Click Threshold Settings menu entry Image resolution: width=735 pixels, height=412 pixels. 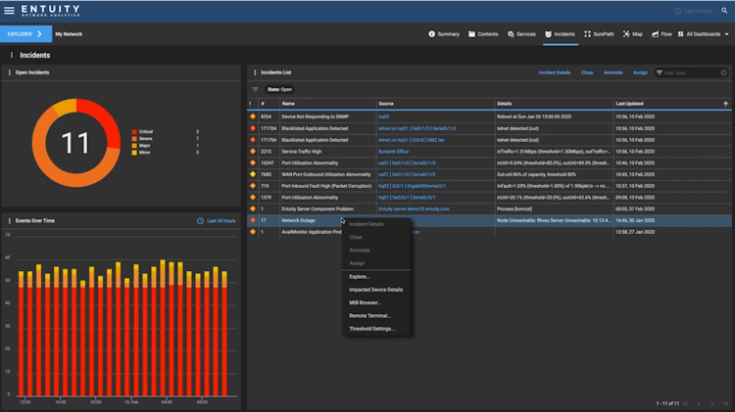[x=372, y=329]
